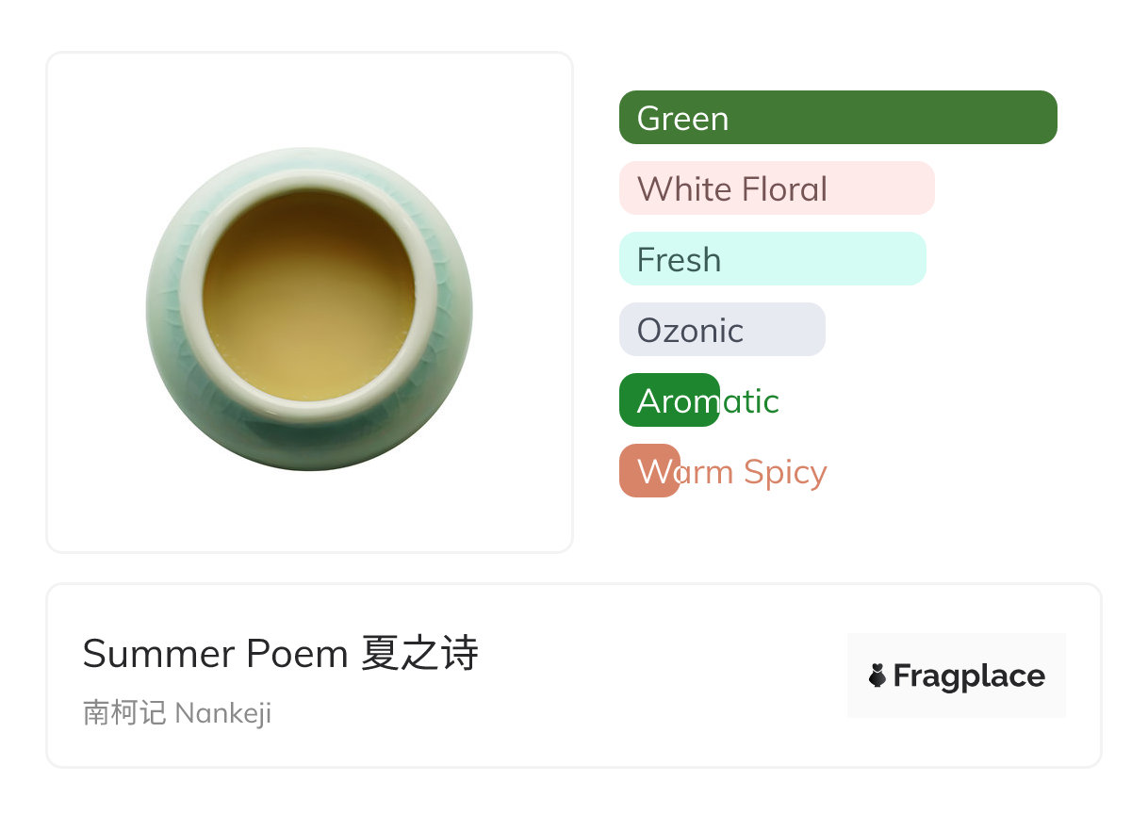This screenshot has width=1148, height=814.
Task: Click the dark green Aromatic bar fill
Action: (668, 401)
